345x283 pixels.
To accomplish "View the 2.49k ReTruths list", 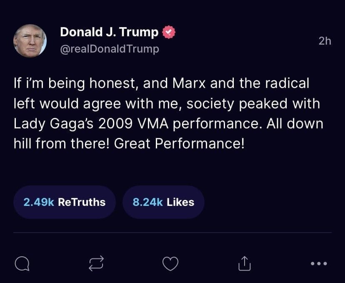I will pyautogui.click(x=65, y=202).
